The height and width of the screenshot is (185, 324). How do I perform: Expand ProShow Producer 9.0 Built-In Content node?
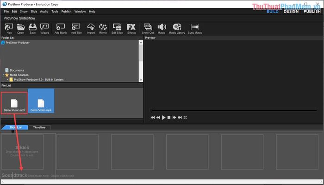7,80
